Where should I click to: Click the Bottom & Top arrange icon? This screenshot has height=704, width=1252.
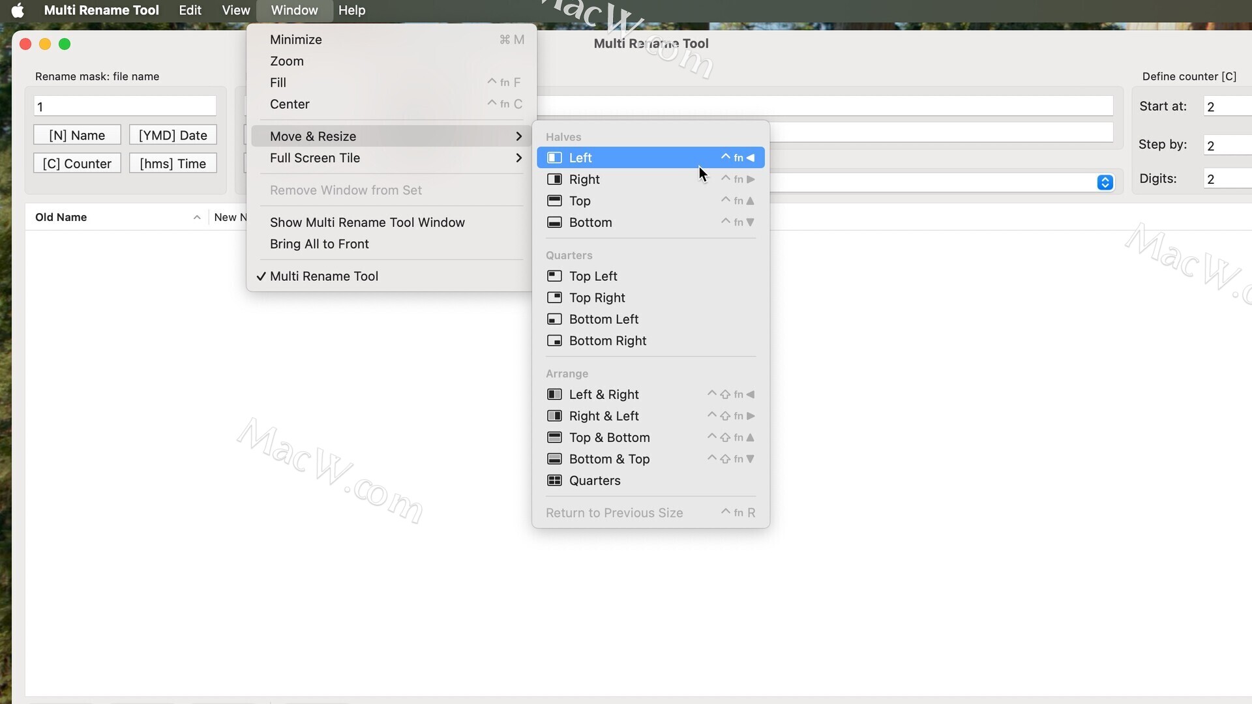(x=554, y=459)
